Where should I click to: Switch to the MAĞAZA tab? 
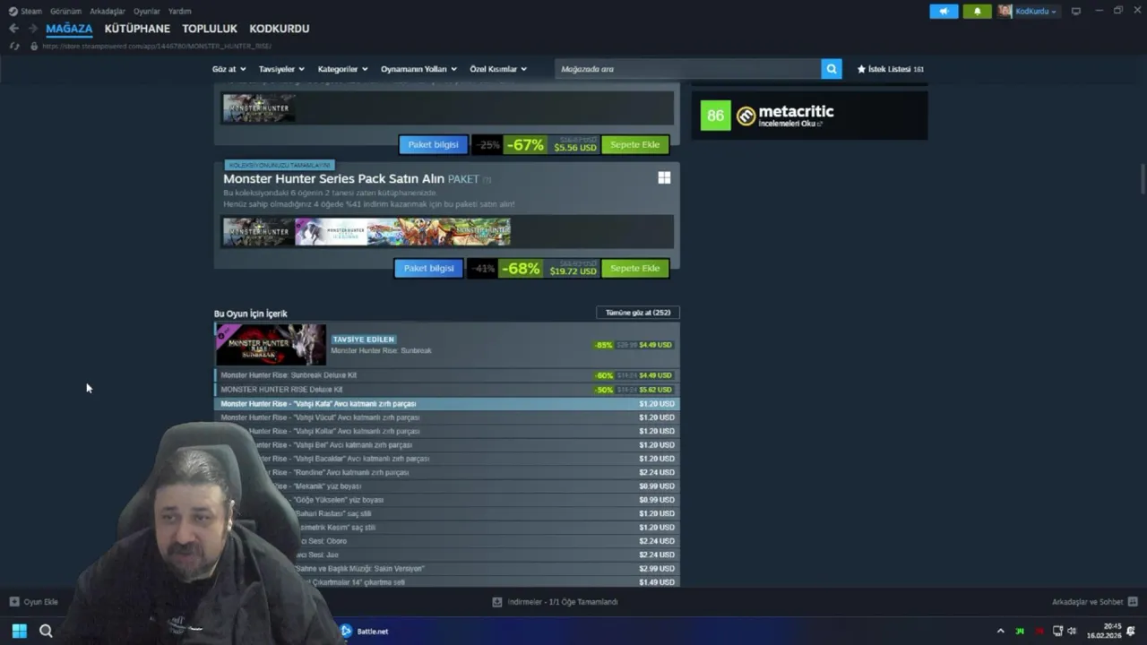click(x=69, y=29)
